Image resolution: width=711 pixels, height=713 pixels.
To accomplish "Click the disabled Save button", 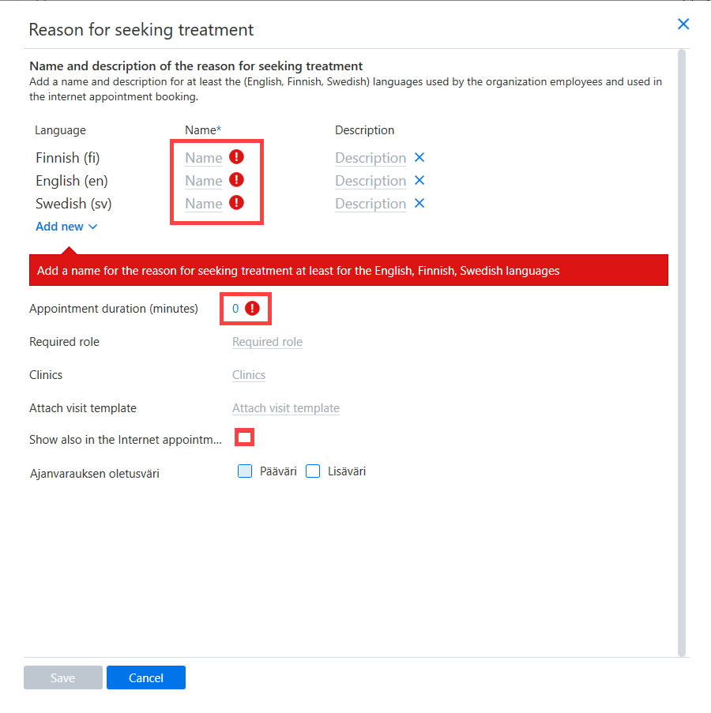I will click(62, 677).
